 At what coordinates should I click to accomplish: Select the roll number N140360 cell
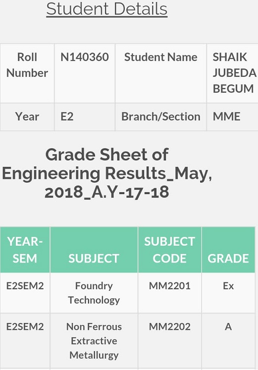pos(85,73)
